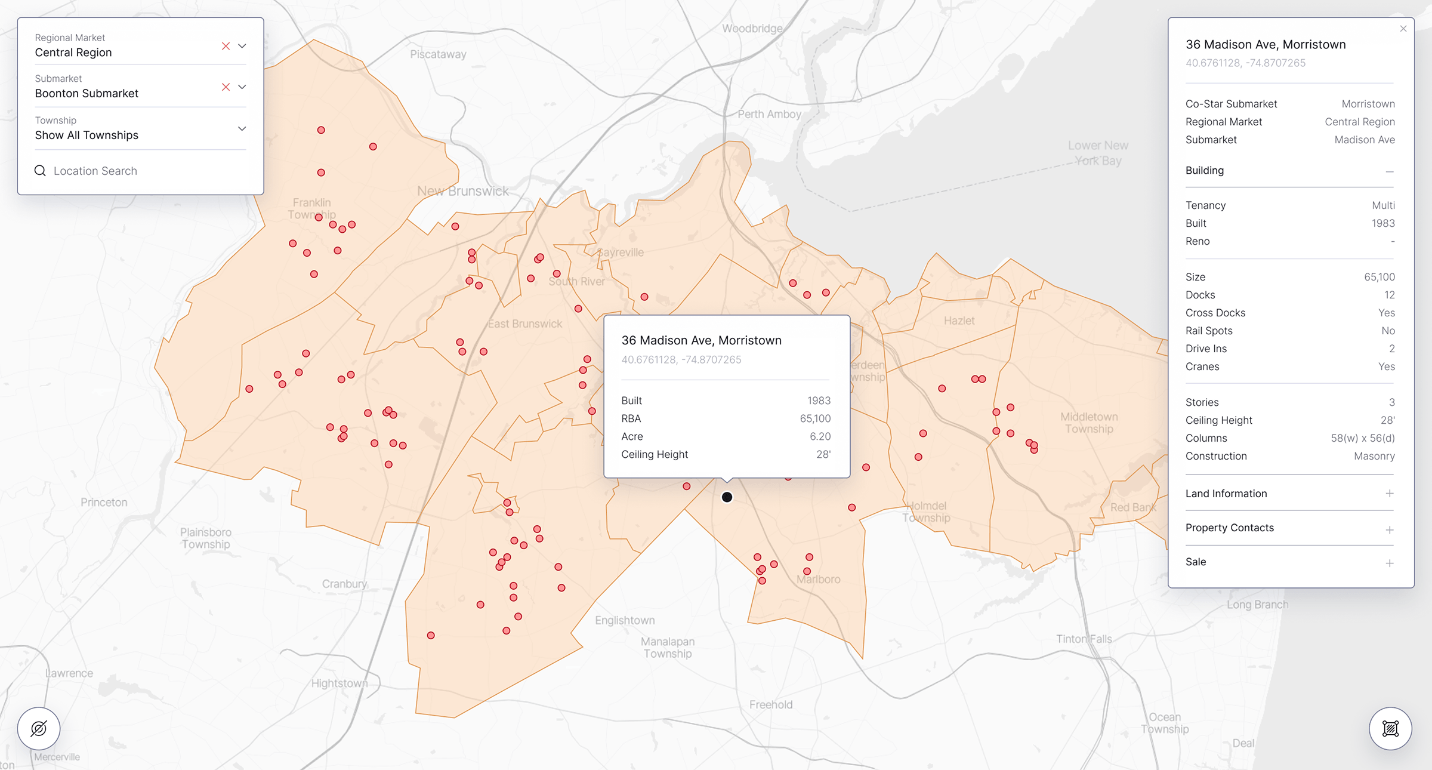Open the Regional Market dropdown chevron

[x=242, y=46]
